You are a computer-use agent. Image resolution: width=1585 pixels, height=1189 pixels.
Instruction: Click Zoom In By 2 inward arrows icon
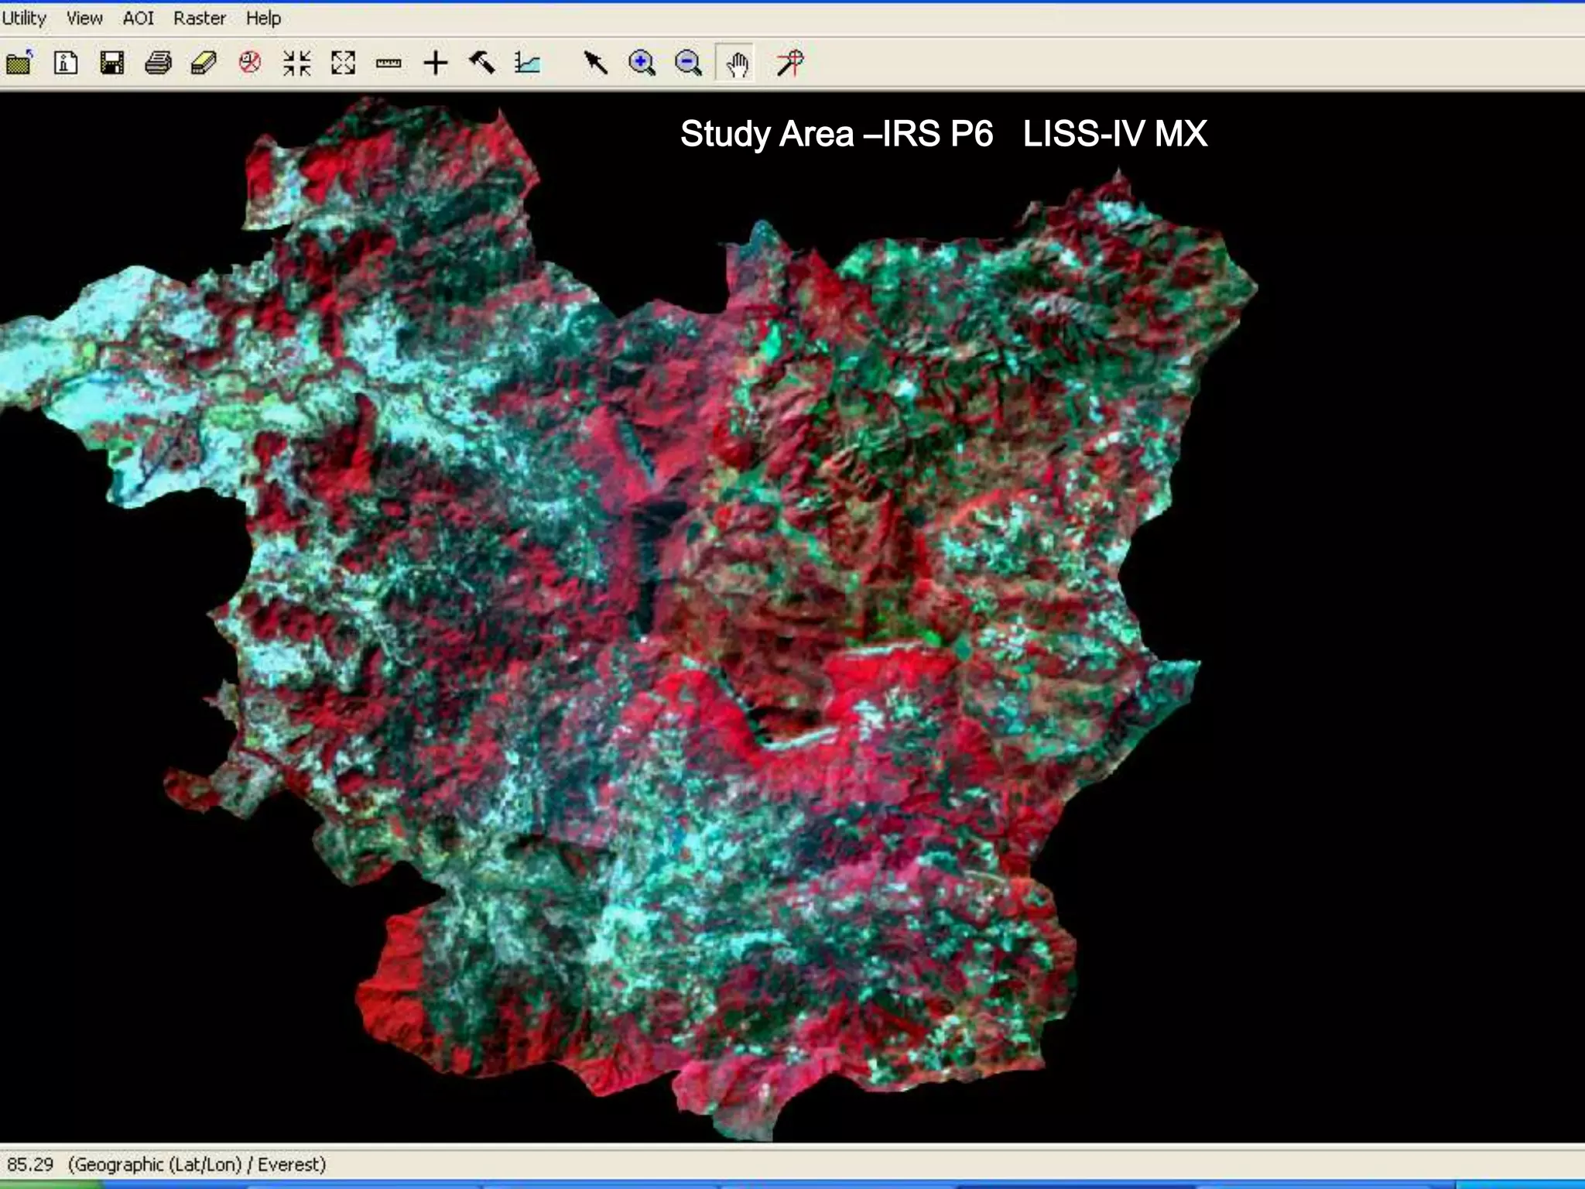tap(296, 63)
